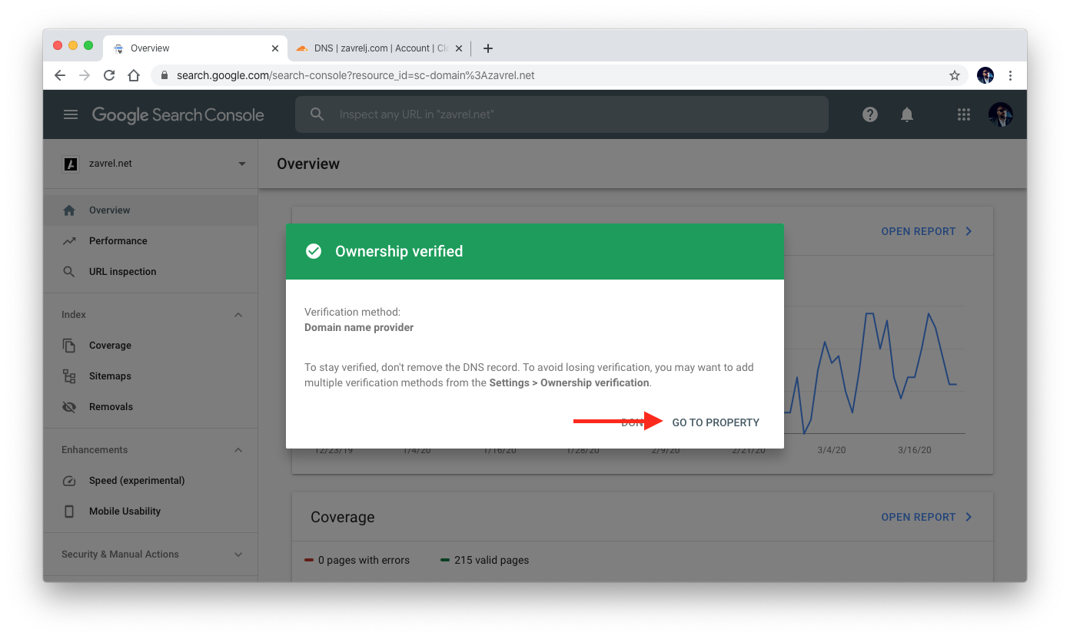The height and width of the screenshot is (639, 1070).
Task: Click the search magnifier icon in URL bar
Action: 317,114
